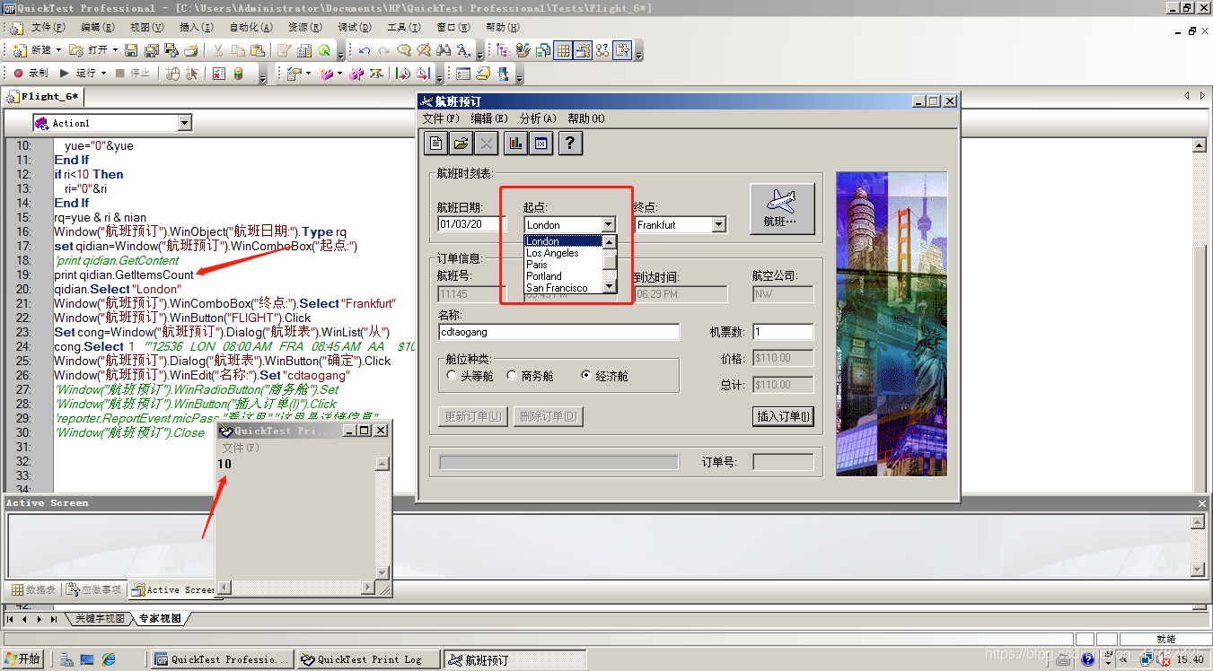Click the QuickTest Professional taskbar button
The width and height of the screenshot is (1213, 671).
click(x=222, y=659)
